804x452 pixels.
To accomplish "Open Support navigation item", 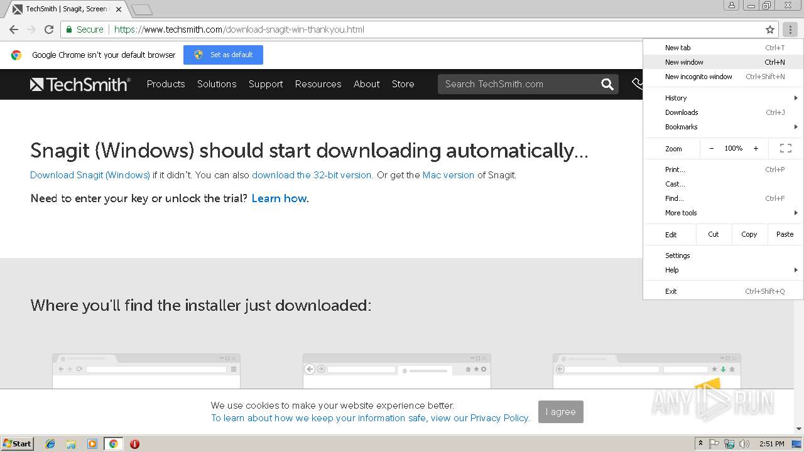I will (x=266, y=84).
